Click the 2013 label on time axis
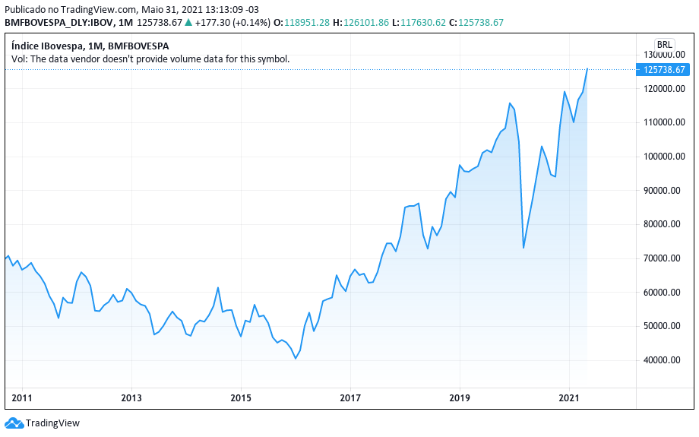The image size is (699, 437). click(131, 397)
